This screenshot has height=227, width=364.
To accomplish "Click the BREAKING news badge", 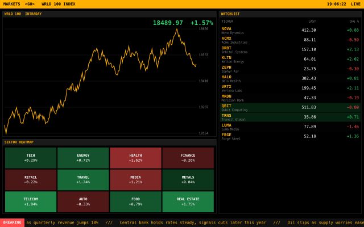I will pos(12,222).
